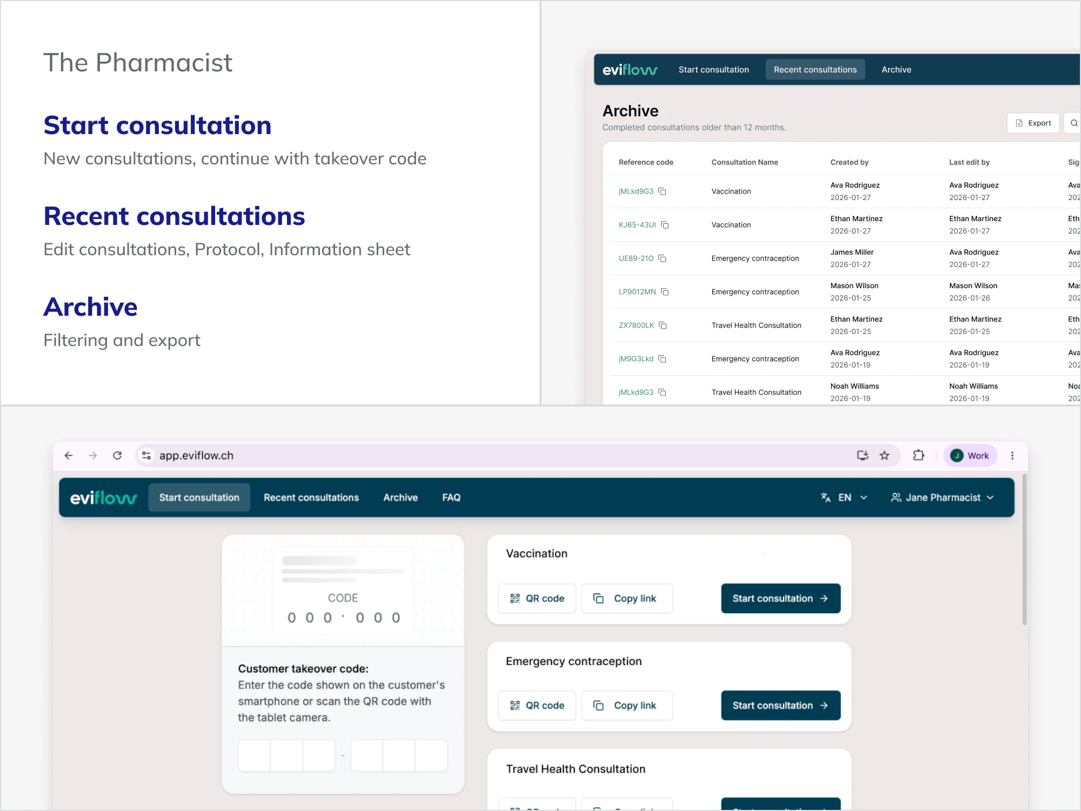Start the Emergency contraception consultation
Image resolution: width=1081 pixels, height=811 pixels.
(x=780, y=706)
